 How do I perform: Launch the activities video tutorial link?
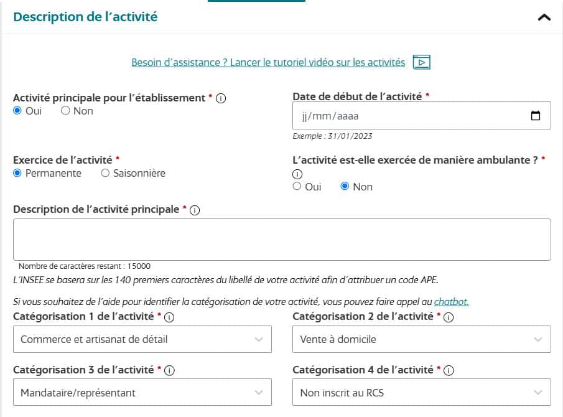269,62
